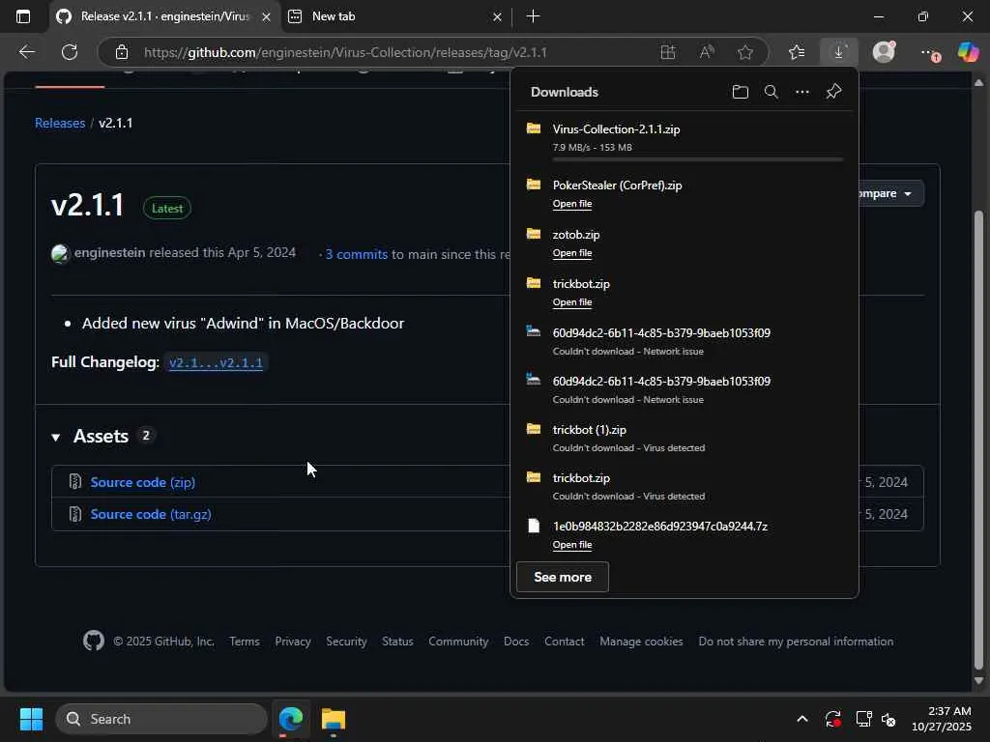Click See more in Downloads panel
The image size is (990, 742).
pyautogui.click(x=563, y=577)
